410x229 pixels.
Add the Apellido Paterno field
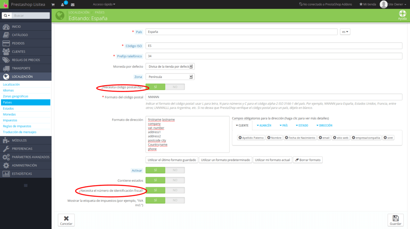pos(251,138)
